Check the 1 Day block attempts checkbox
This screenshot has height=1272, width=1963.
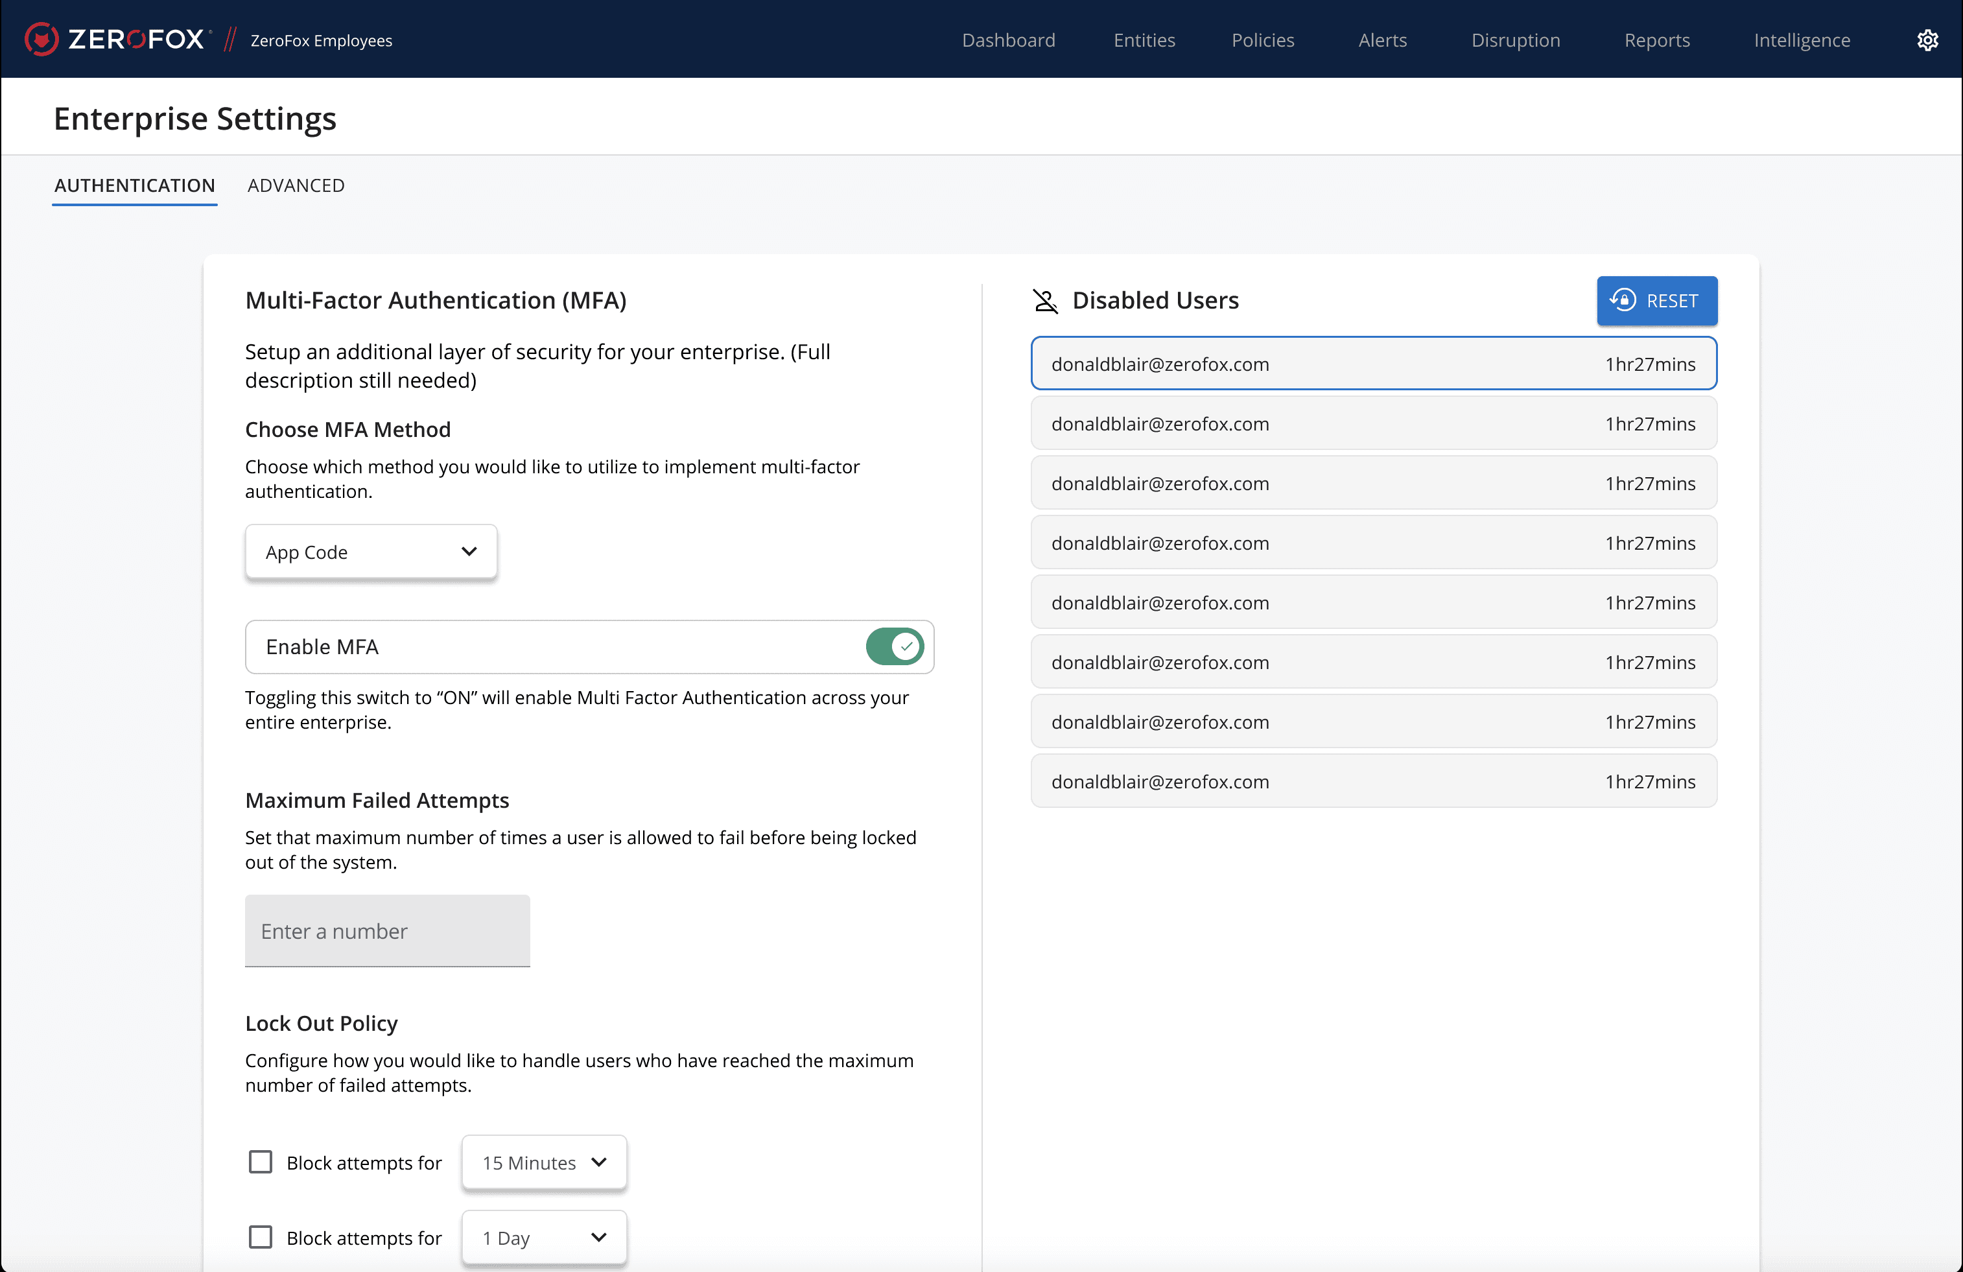click(x=261, y=1238)
